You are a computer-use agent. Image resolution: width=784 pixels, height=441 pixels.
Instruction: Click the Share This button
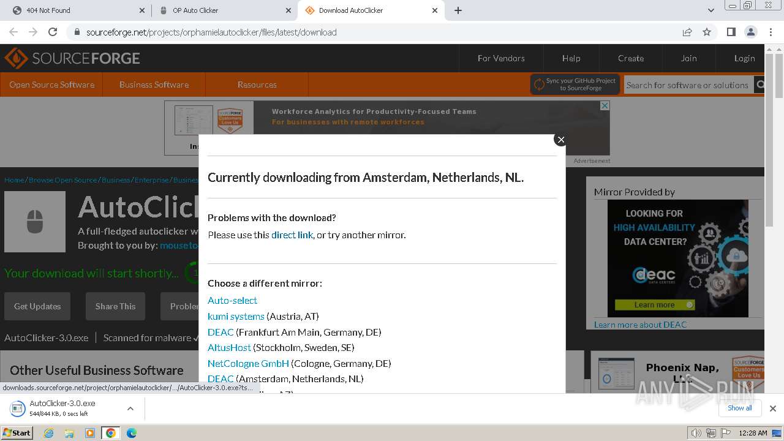pyautogui.click(x=115, y=306)
